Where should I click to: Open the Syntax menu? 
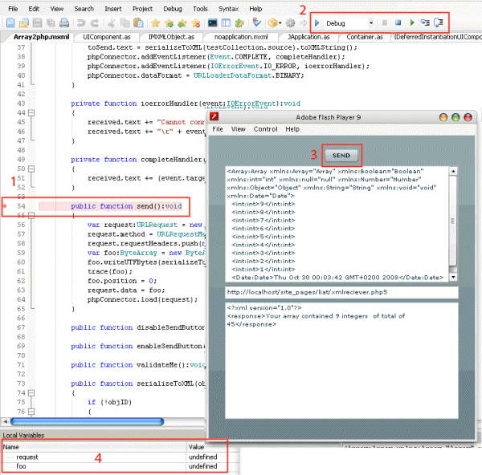pos(228,9)
